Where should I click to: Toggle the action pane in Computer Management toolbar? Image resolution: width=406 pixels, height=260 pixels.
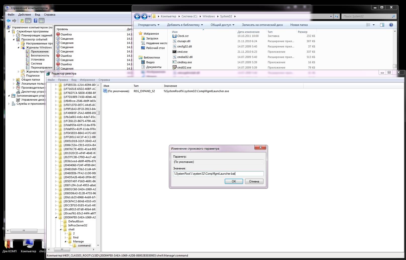41,21
